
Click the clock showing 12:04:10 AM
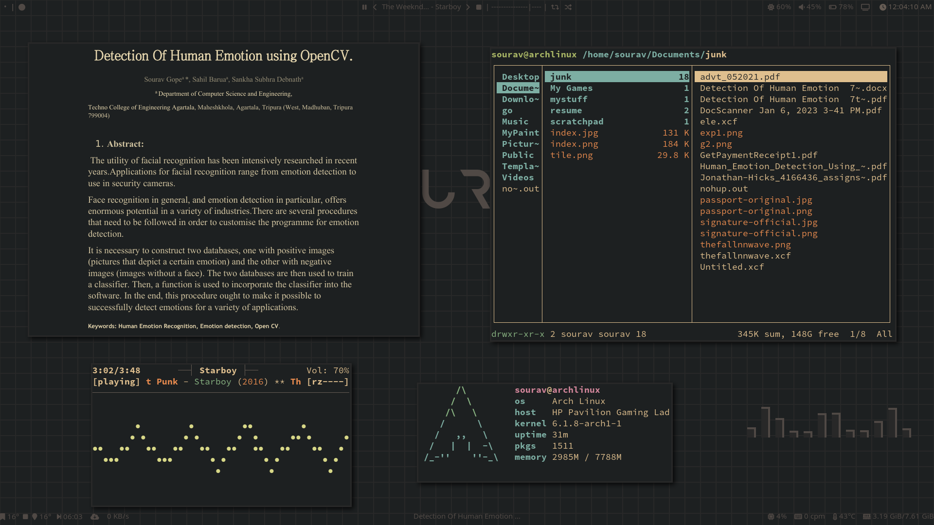pos(905,7)
